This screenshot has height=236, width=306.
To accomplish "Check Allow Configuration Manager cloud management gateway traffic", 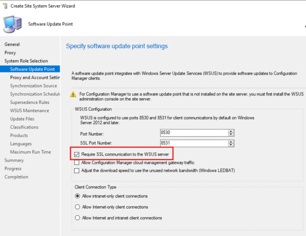I will 77,162.
